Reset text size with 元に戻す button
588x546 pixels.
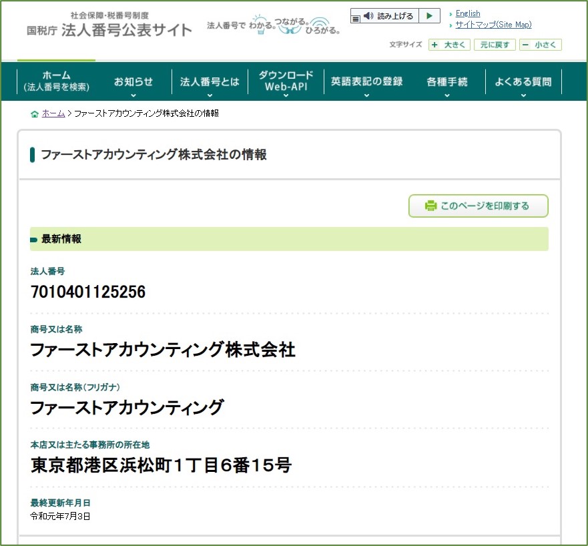(495, 45)
